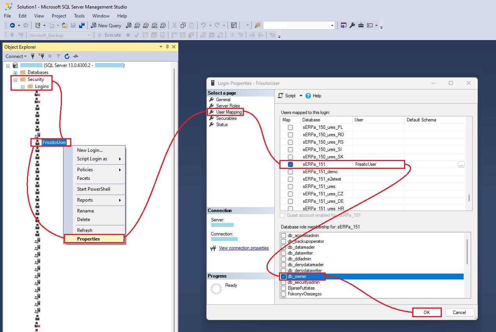
Task: Open the Project menu
Action: pos(59,16)
